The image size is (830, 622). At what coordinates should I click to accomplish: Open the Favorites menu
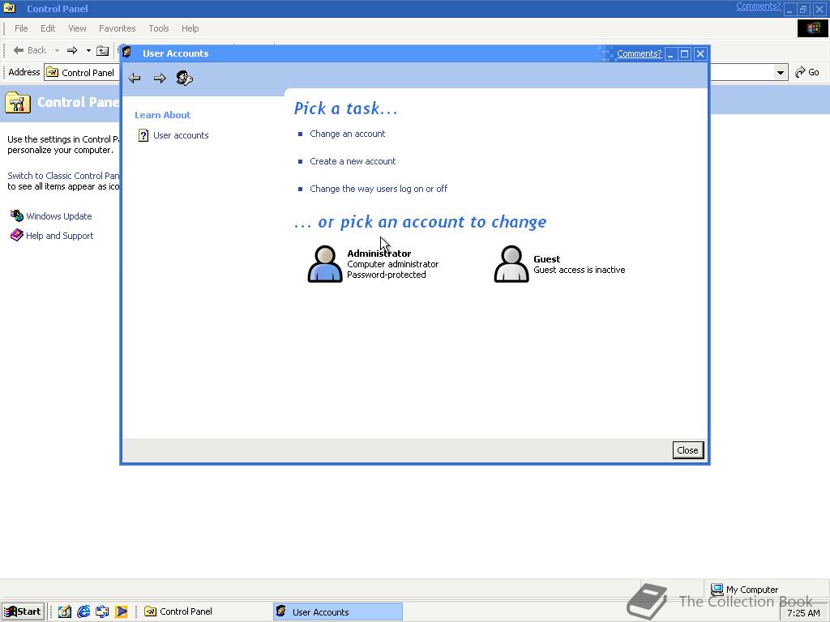[117, 28]
